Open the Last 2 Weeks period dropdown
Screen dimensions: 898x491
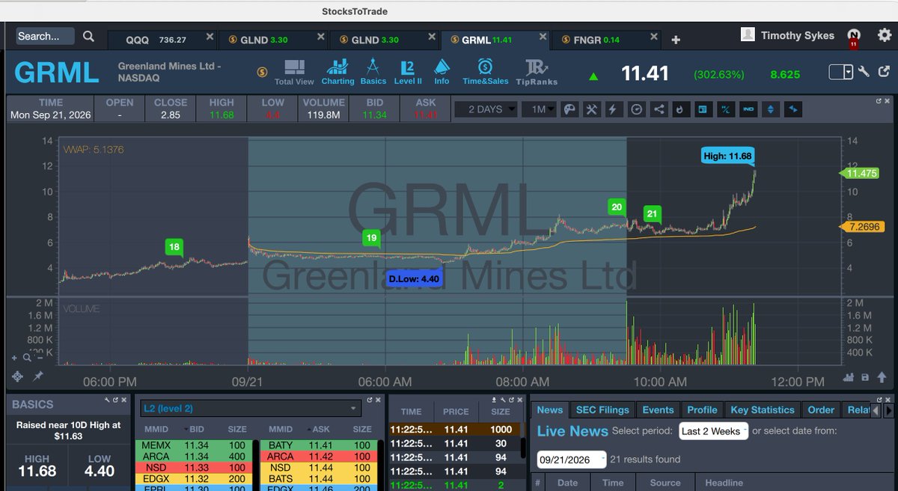[x=713, y=431]
